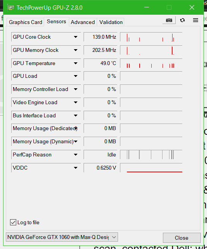Open the NVIDIA GeForce GTX 1060 GPU selector
Image resolution: width=207 pixels, height=249 pixels.
click(x=62, y=237)
